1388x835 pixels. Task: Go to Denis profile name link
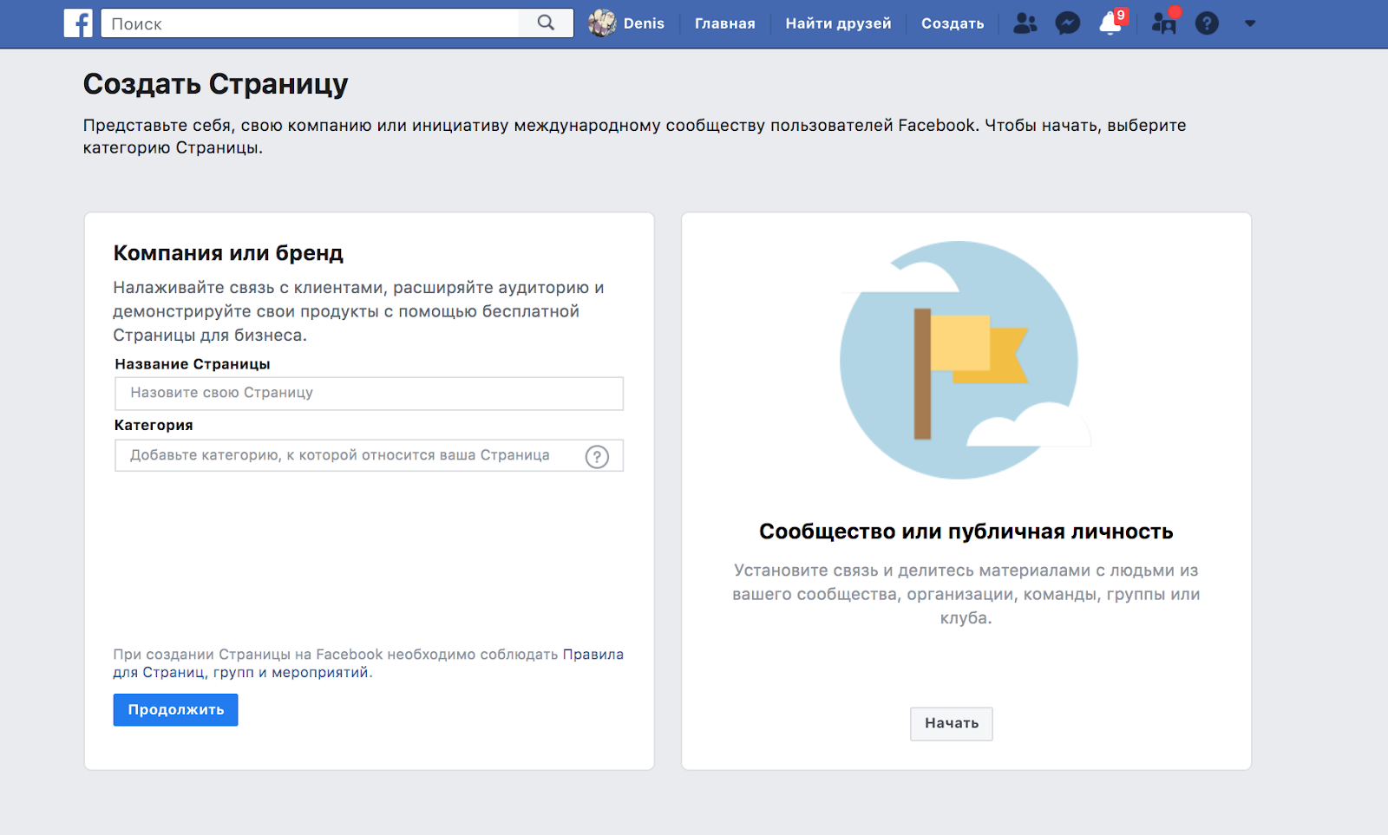point(644,23)
